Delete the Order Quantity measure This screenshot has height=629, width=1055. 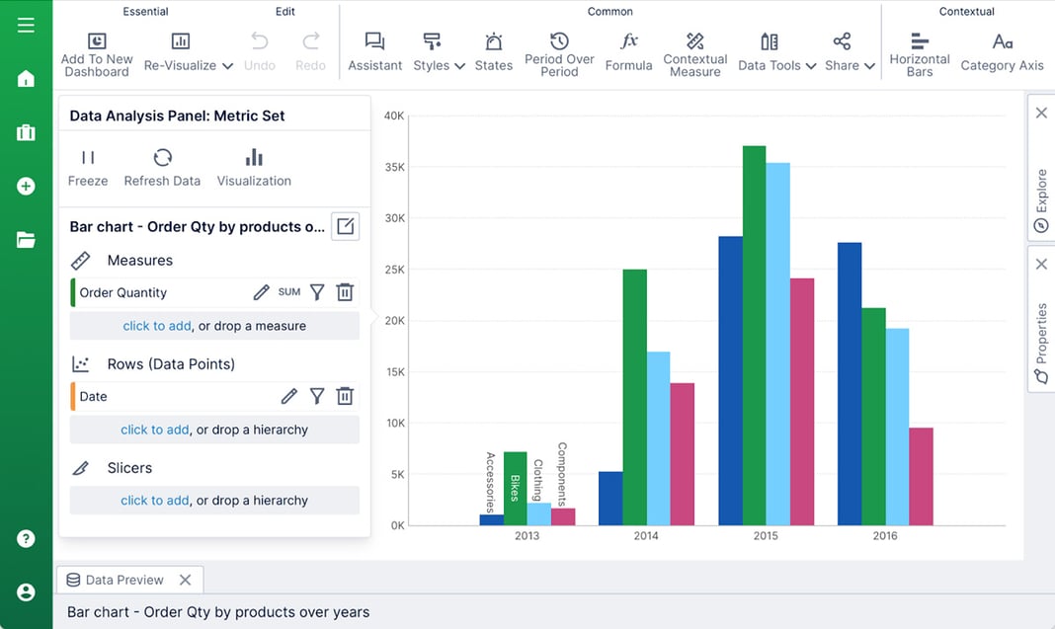[344, 292]
